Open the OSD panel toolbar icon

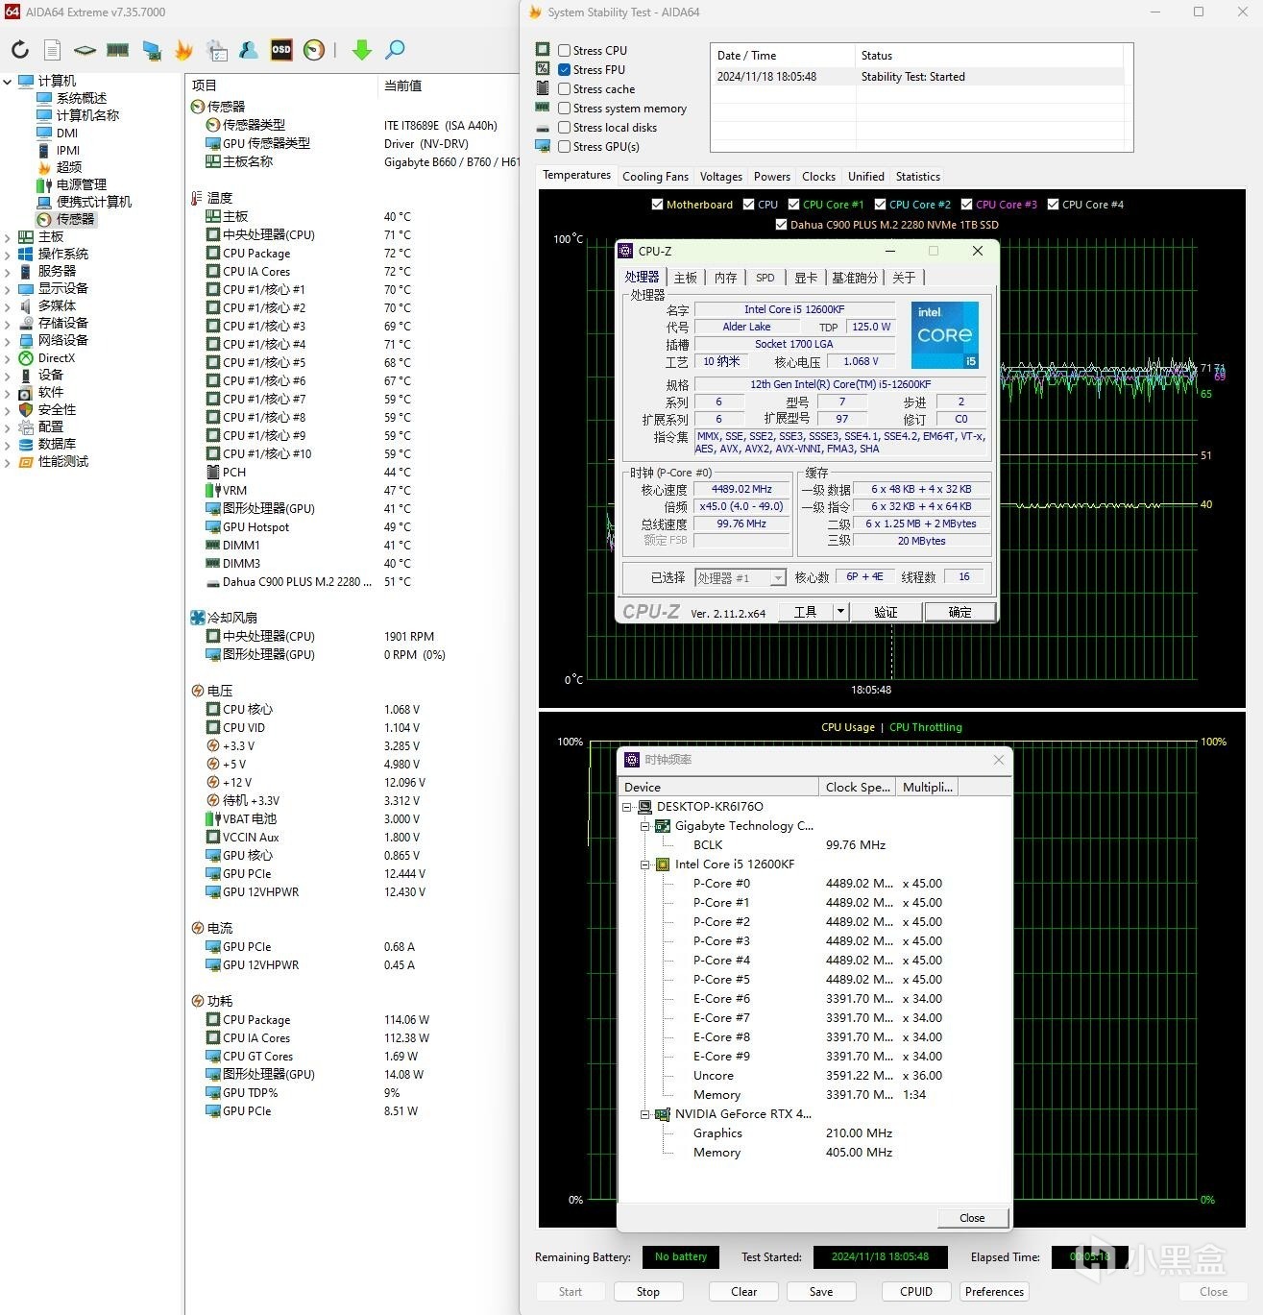280,50
